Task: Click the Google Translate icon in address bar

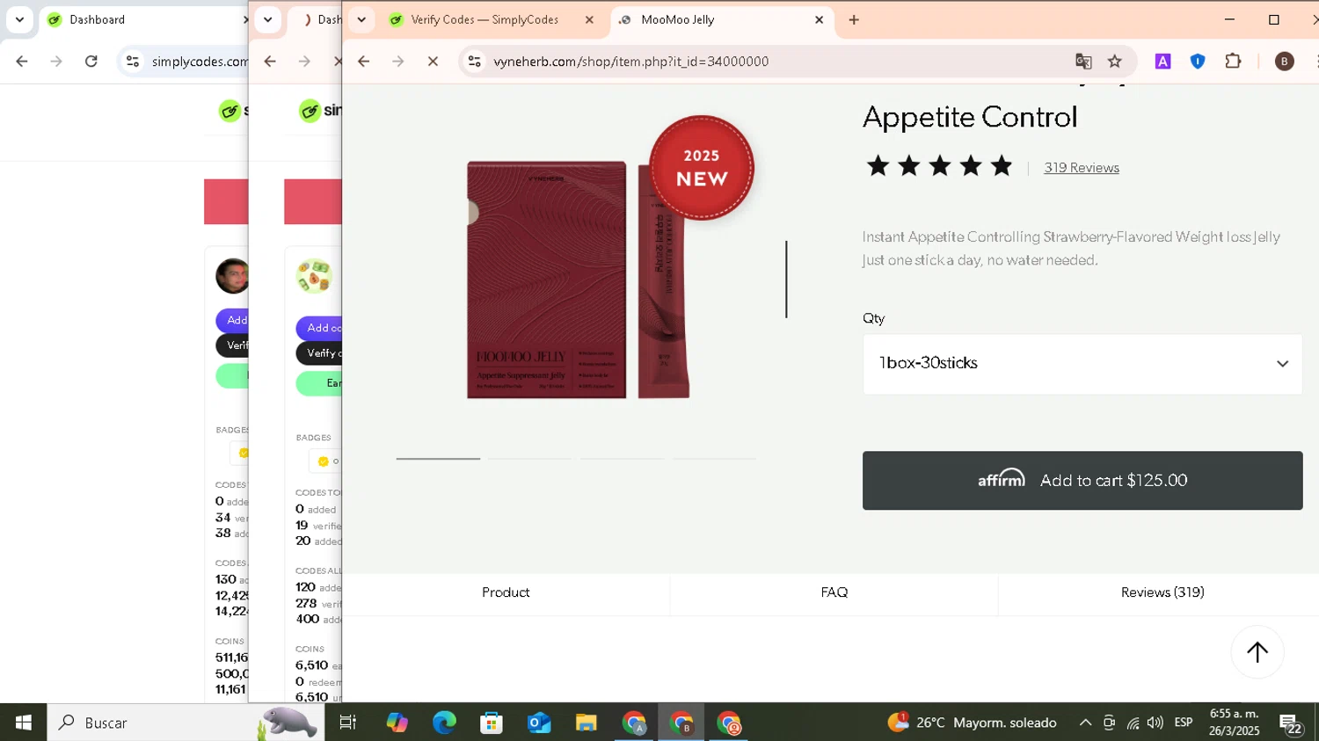Action: [1083, 62]
